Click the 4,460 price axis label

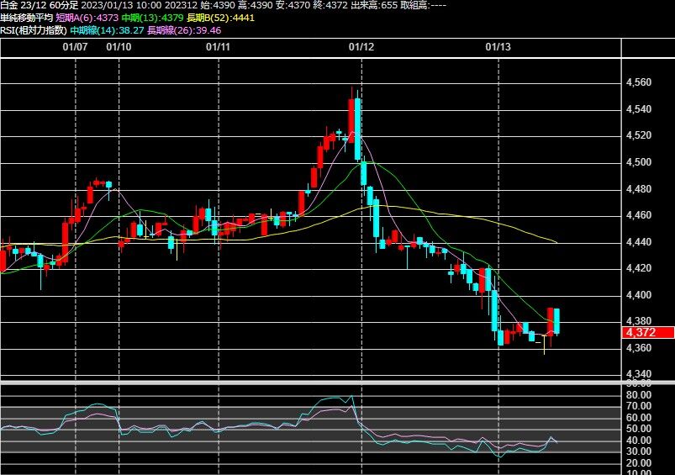pos(639,215)
